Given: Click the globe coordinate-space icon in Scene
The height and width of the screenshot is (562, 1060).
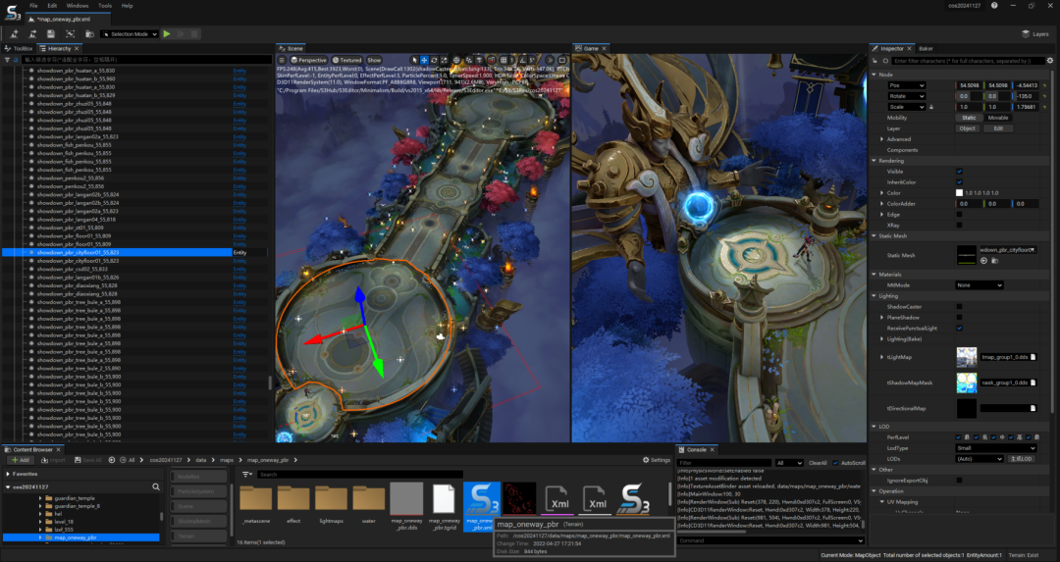Looking at the screenshot, I should [457, 60].
